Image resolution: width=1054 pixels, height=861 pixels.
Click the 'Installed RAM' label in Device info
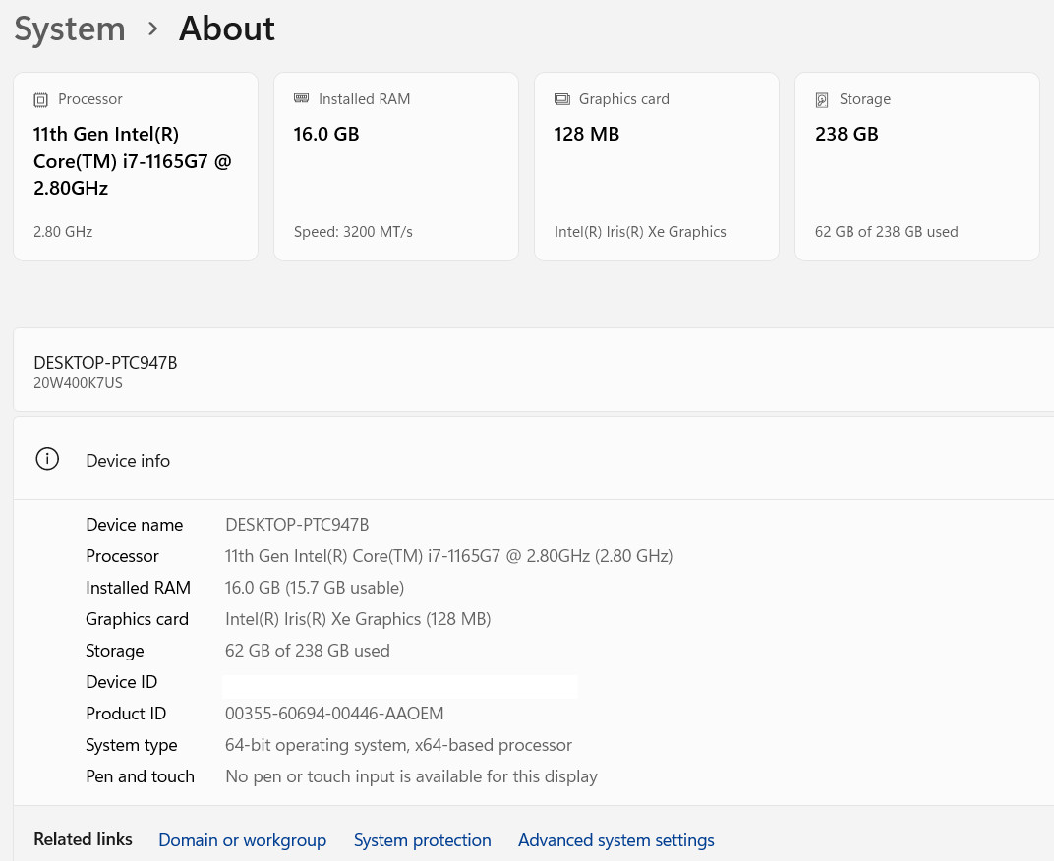click(x=138, y=588)
